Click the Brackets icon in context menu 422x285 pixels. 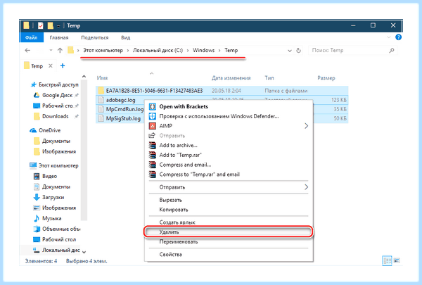(153, 106)
